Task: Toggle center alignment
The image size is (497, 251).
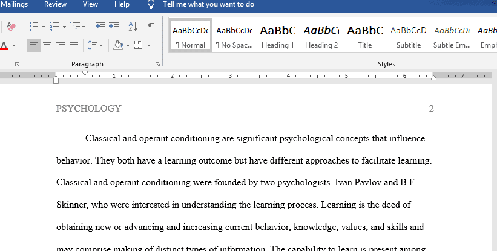Action: coord(47,45)
